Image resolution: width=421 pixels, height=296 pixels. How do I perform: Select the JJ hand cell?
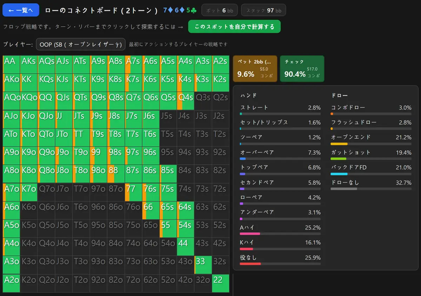pyautogui.click(x=64, y=119)
